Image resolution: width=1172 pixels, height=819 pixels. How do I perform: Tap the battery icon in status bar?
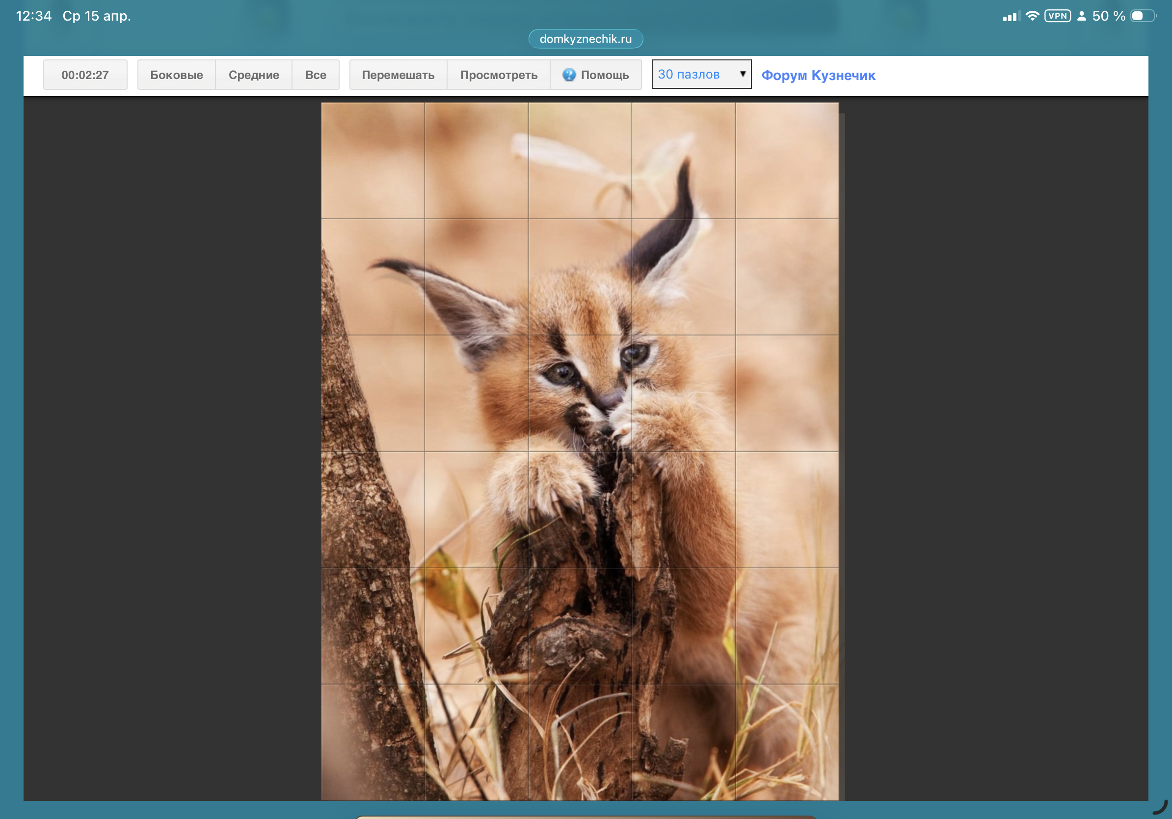click(1143, 16)
